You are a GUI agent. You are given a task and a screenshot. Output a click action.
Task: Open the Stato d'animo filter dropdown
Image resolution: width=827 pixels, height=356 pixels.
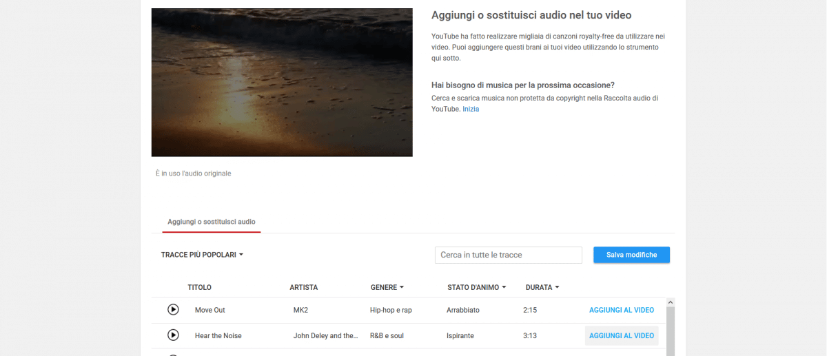click(x=476, y=287)
